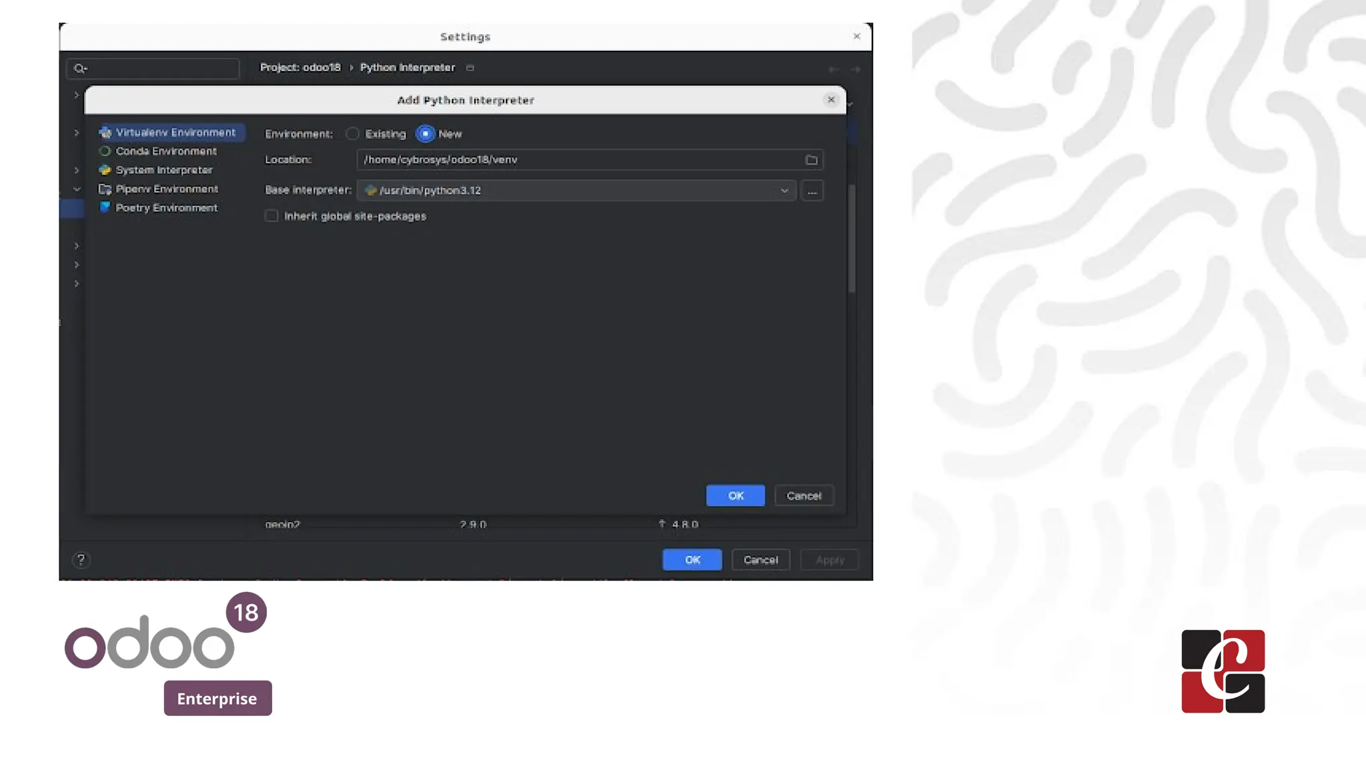Image resolution: width=1366 pixels, height=768 pixels.
Task: Click the folder browse icon in Location
Action: click(811, 160)
